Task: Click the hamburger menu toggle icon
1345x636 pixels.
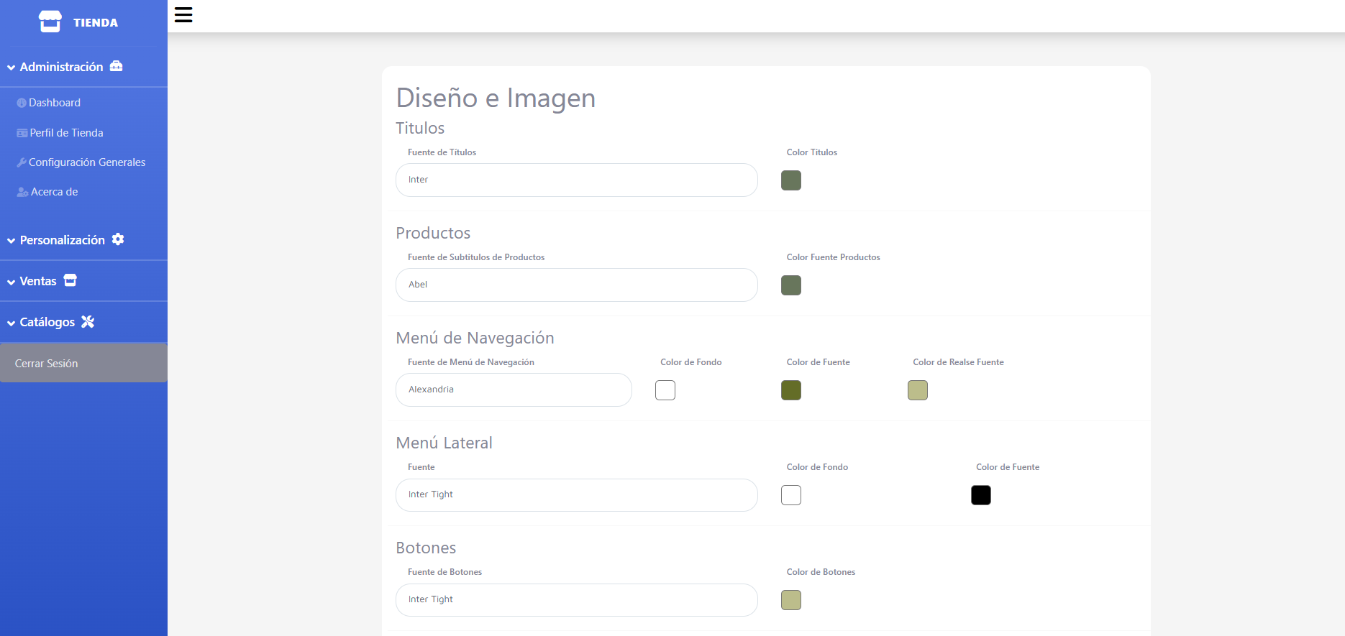Action: coord(183,15)
